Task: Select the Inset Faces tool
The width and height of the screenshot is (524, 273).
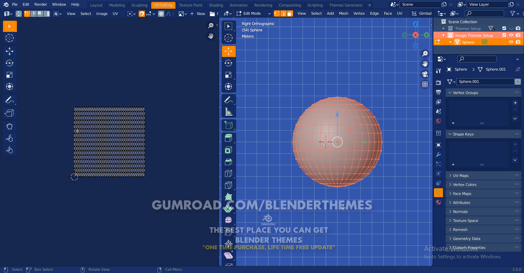Action: (228, 150)
